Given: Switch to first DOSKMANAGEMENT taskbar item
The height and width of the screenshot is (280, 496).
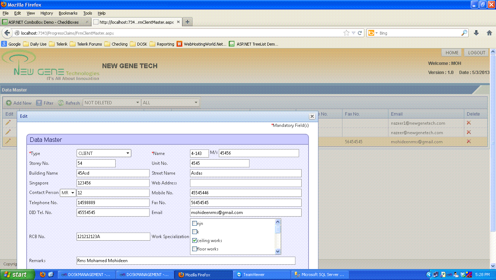Looking at the screenshot, I should [86, 275].
